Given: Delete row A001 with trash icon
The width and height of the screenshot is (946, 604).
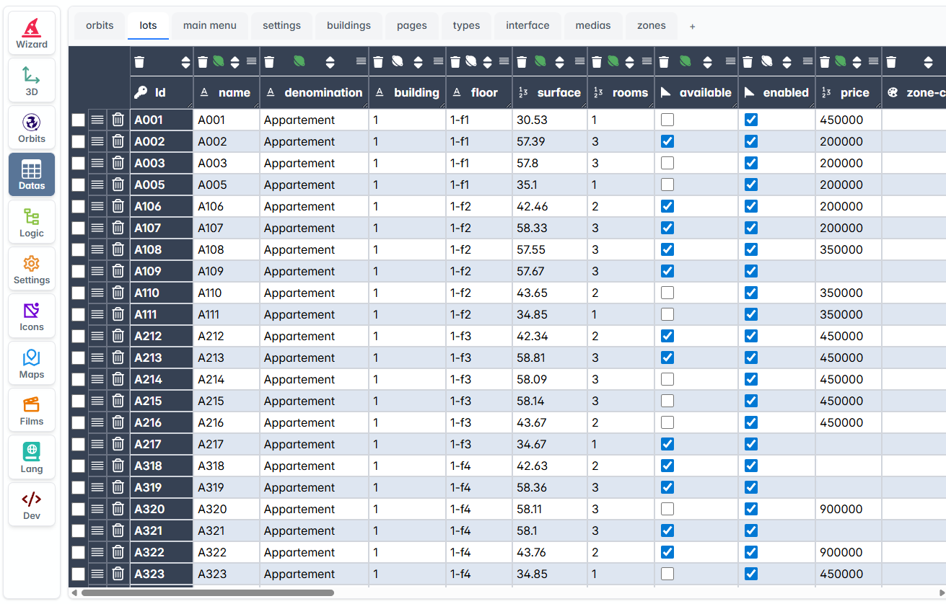Looking at the screenshot, I should click(x=118, y=120).
